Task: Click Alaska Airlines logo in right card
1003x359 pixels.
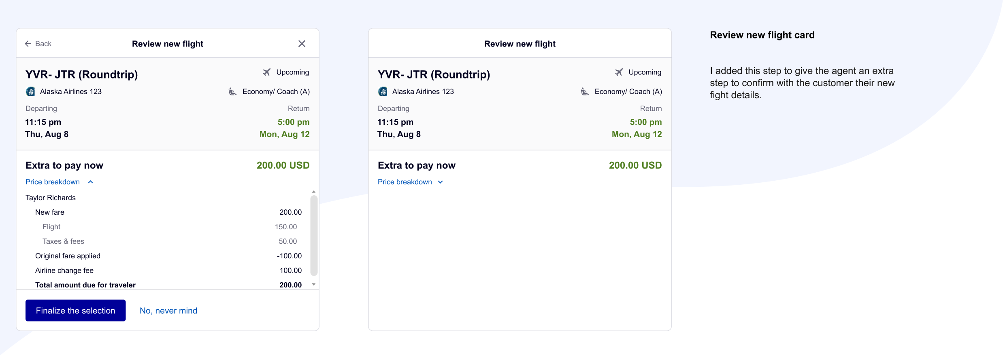Action: [x=383, y=91]
